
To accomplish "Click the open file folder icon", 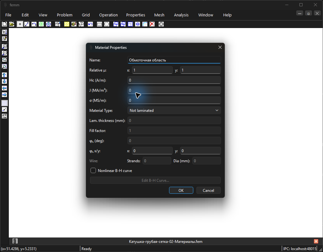I will 12,24.
